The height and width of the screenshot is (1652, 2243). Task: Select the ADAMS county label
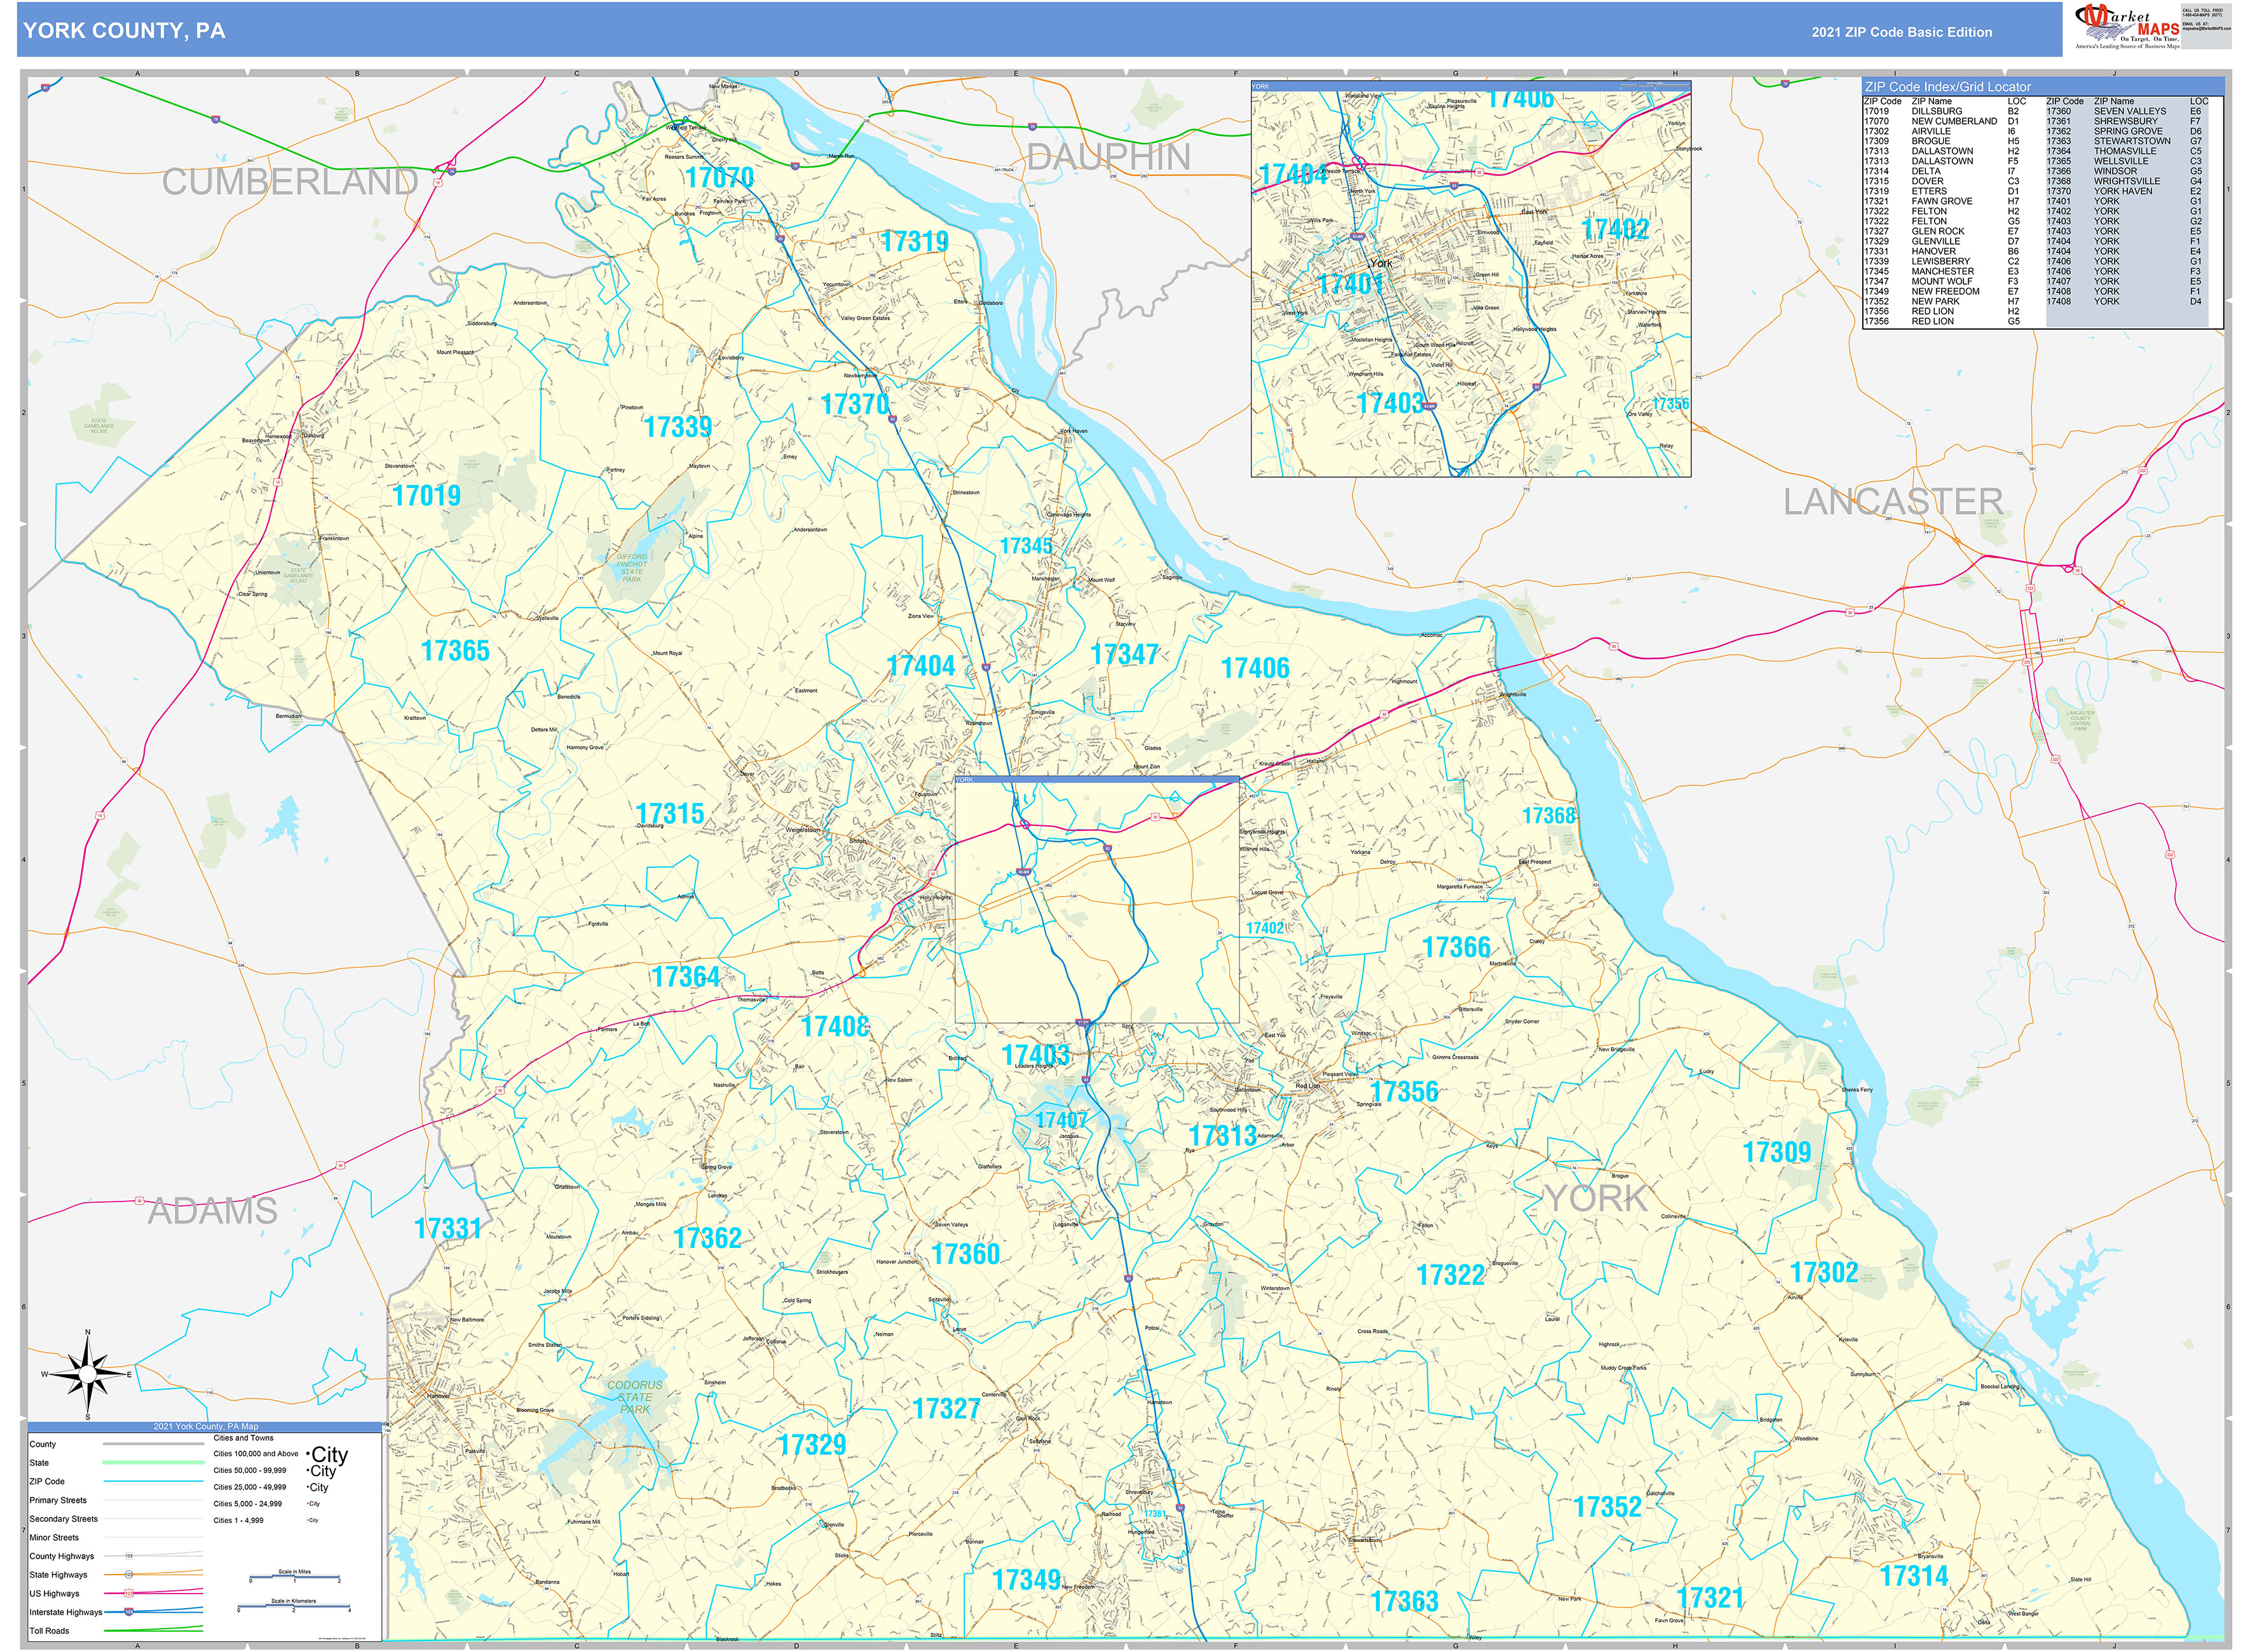point(212,1211)
